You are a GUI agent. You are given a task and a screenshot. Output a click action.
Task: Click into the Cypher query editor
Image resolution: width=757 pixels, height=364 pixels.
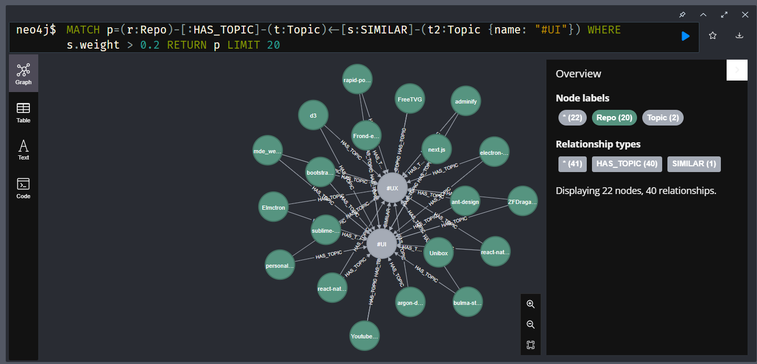367,37
